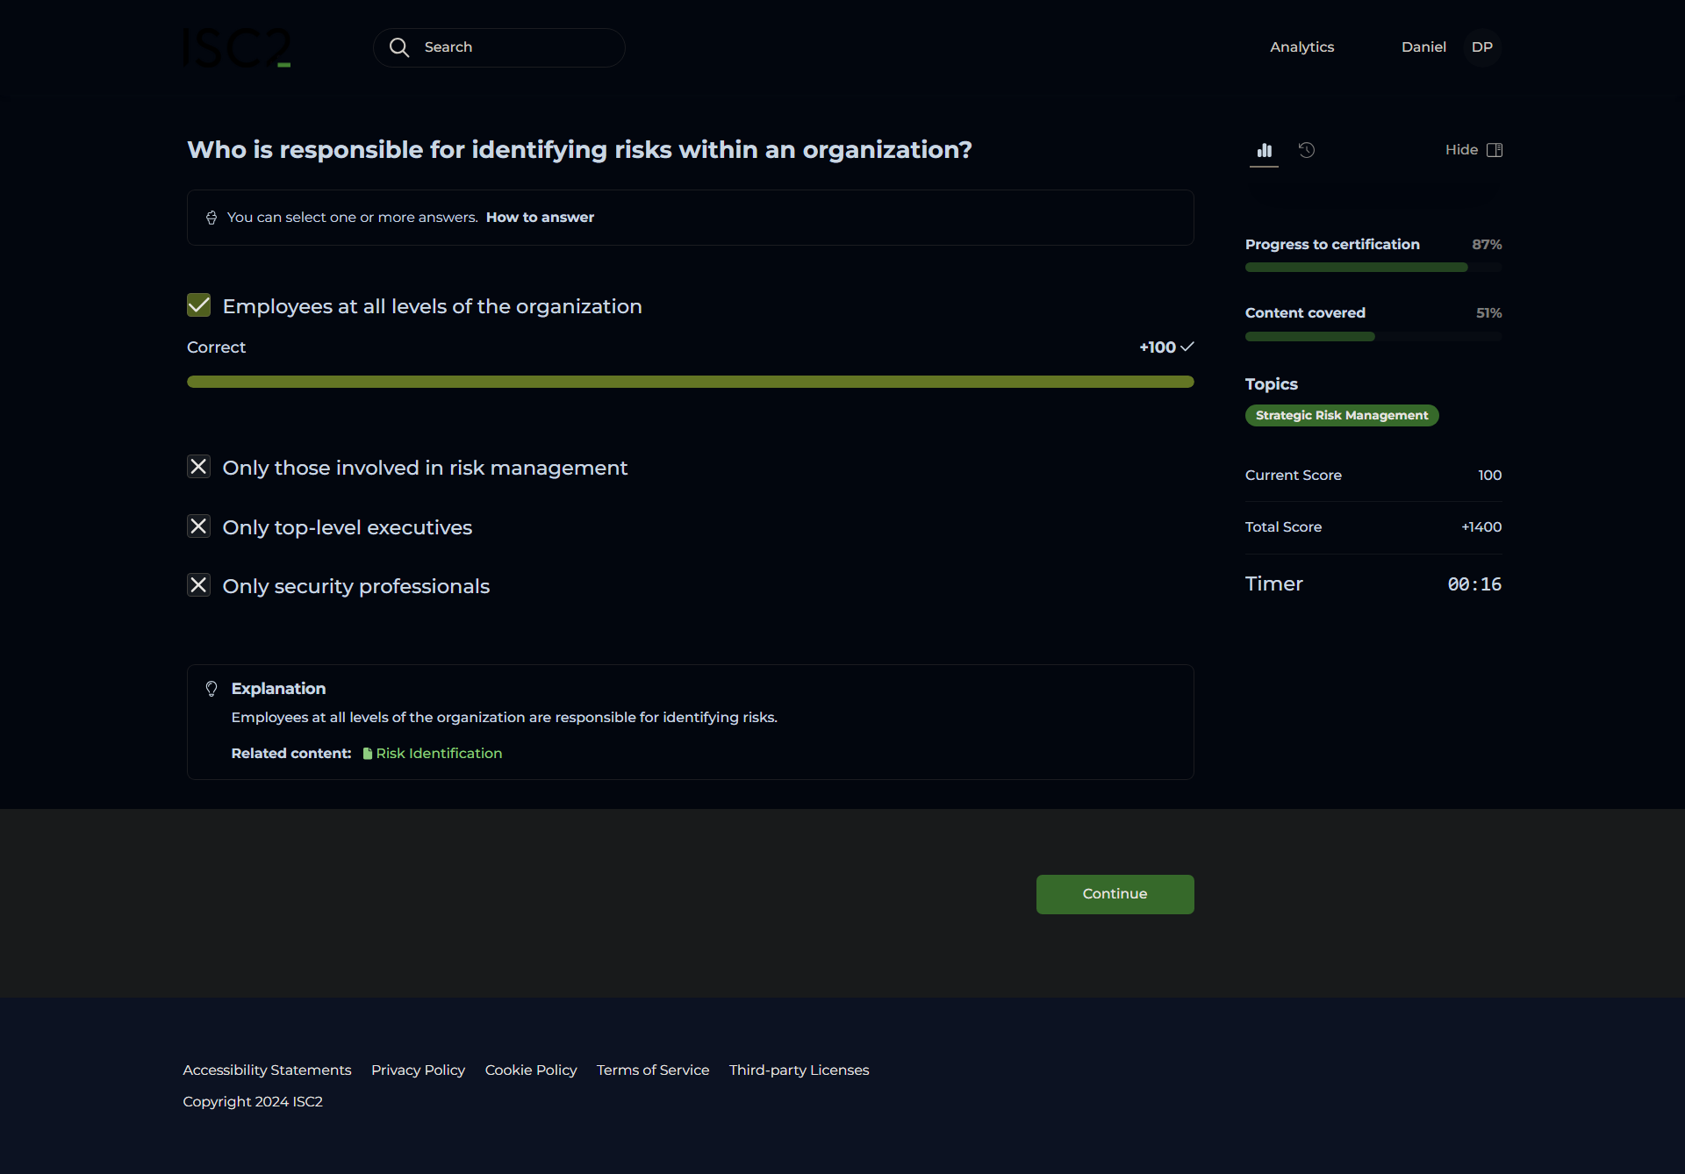Toggle Employees at all levels checkbox
This screenshot has width=1685, height=1174.
(199, 305)
